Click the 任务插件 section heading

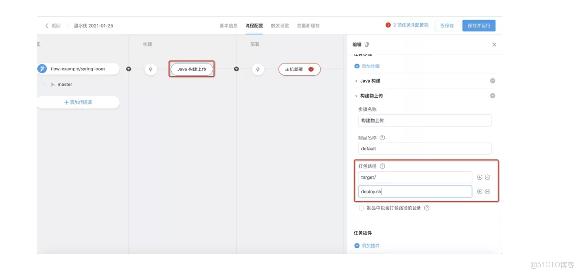363,233
